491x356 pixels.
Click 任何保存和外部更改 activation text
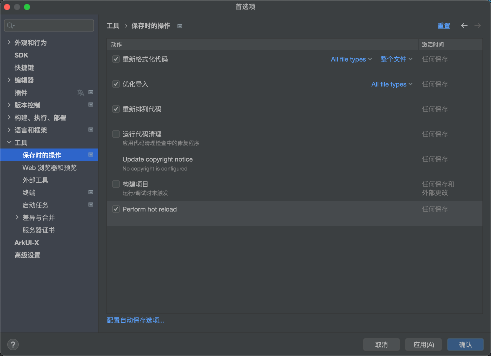pos(438,188)
